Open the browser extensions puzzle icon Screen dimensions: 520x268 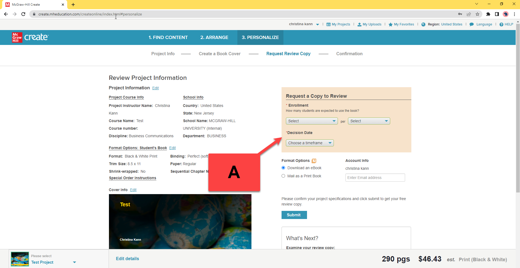point(488,14)
